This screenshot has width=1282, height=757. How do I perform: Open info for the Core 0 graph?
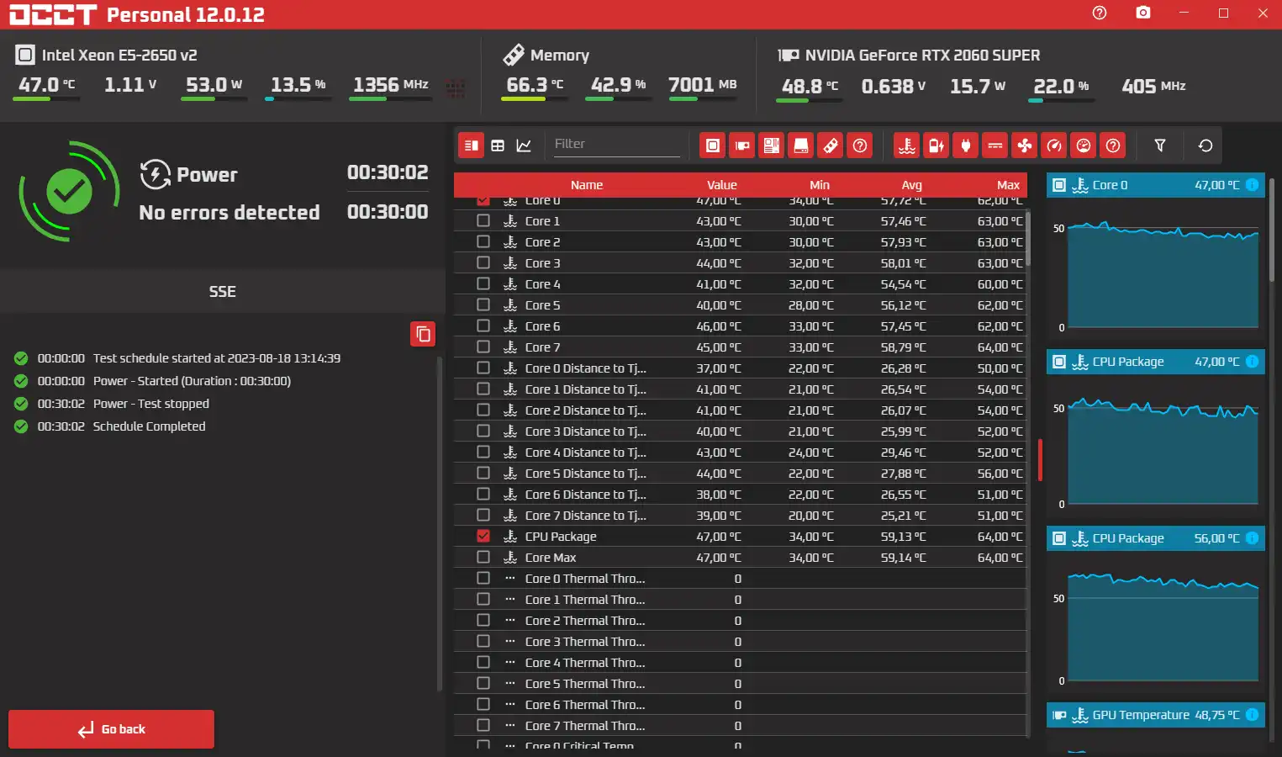[x=1252, y=185]
